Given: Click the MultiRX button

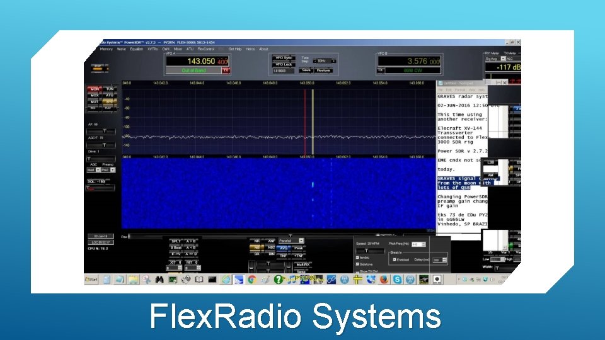Looking at the screenshot, I should pos(303,265).
